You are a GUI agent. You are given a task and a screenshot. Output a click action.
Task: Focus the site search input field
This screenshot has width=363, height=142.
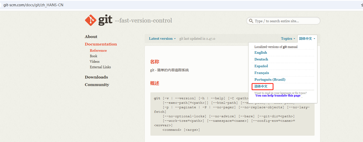(x=283, y=21)
